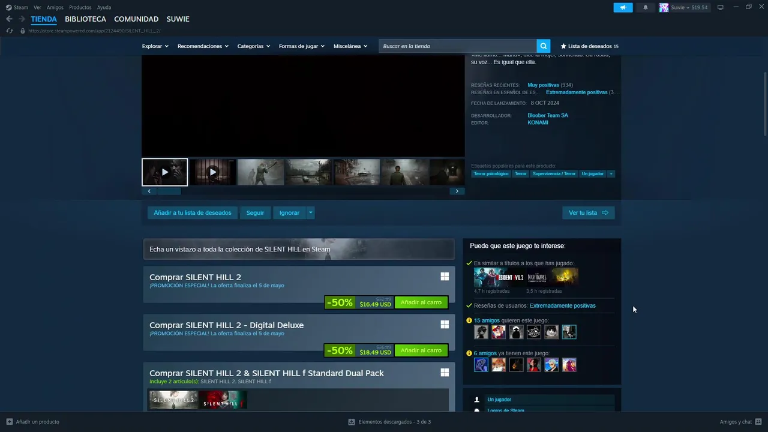Open the Ayuda menu

104,7
